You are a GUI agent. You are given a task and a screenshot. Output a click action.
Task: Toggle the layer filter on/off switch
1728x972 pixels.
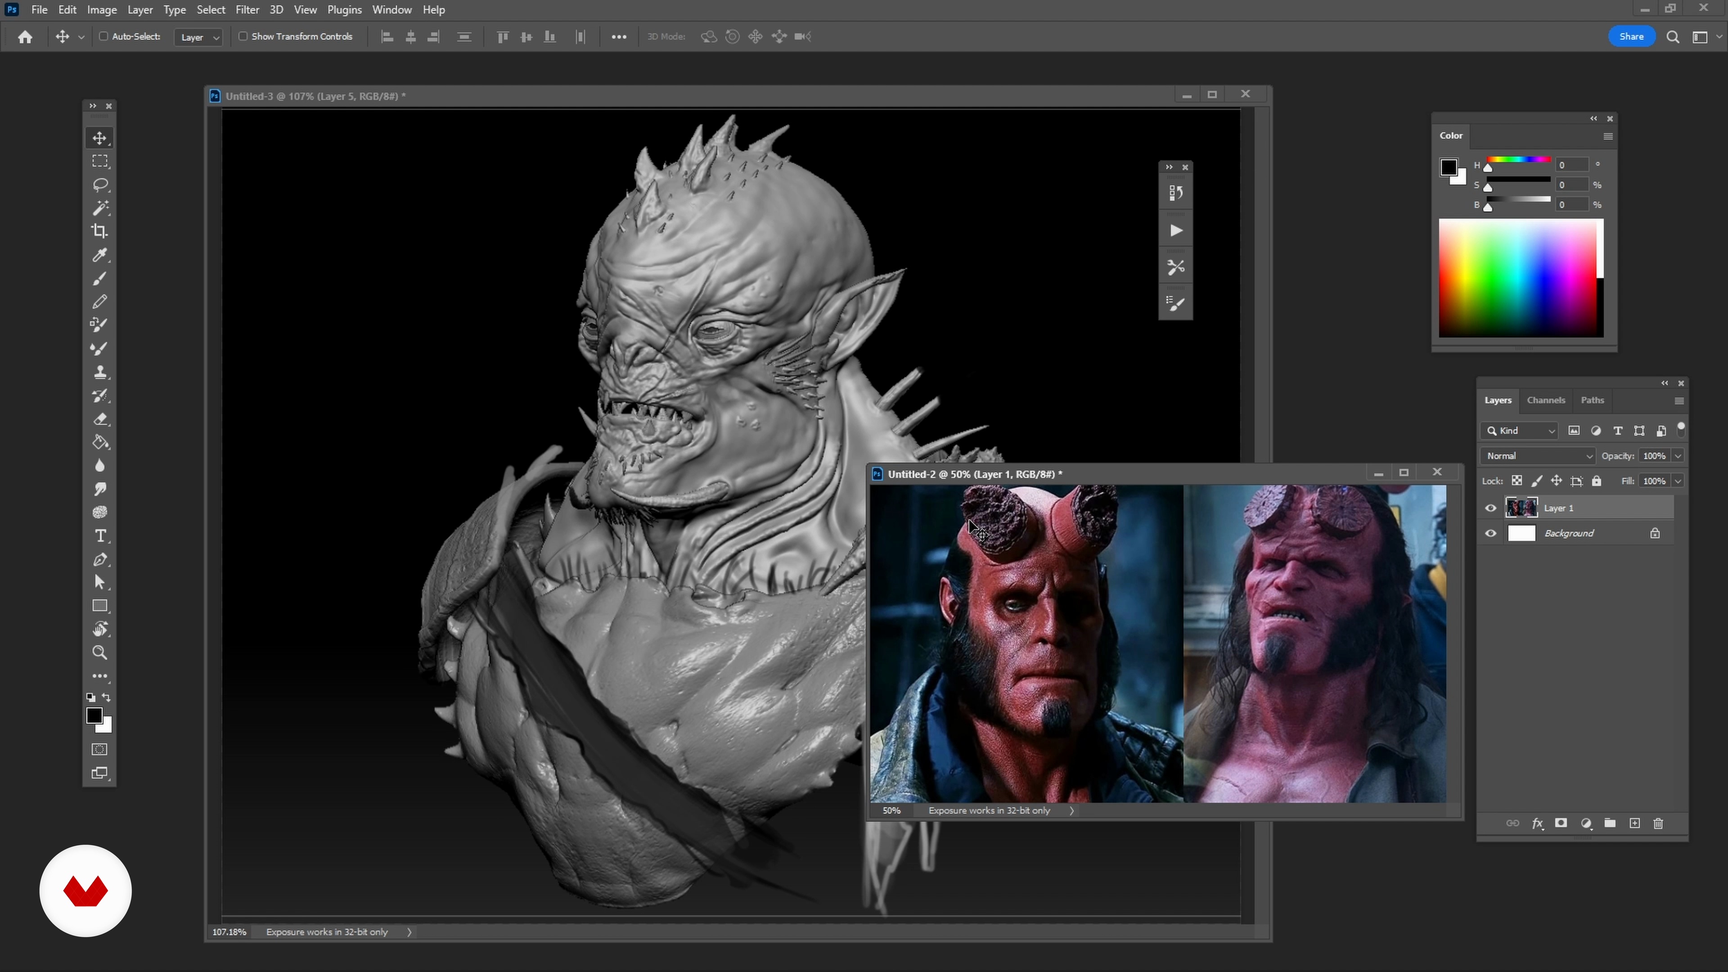tap(1681, 429)
